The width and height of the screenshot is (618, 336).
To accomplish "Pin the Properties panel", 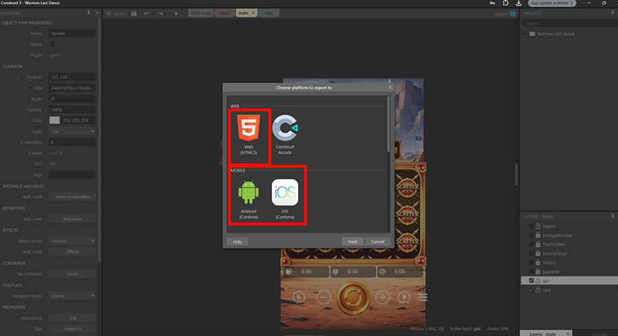I will point(89,13).
